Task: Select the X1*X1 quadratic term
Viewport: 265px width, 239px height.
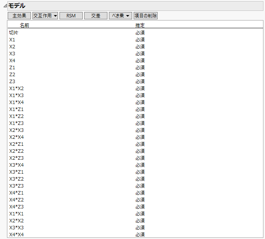Action: [16, 213]
